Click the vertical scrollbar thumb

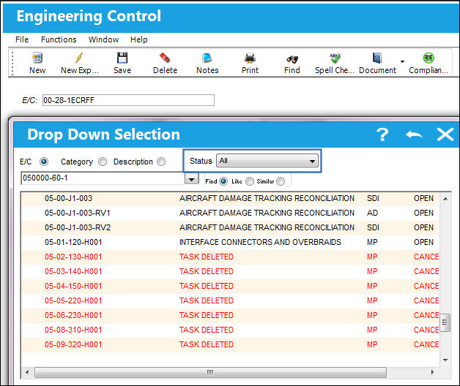coord(445,322)
